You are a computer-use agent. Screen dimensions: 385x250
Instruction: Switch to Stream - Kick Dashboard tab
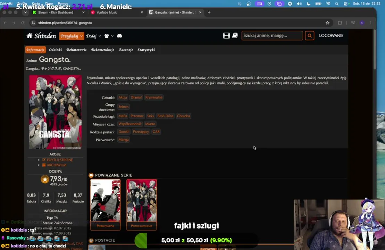coord(59,12)
